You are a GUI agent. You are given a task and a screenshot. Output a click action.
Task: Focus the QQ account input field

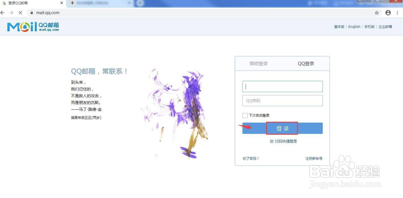point(282,87)
